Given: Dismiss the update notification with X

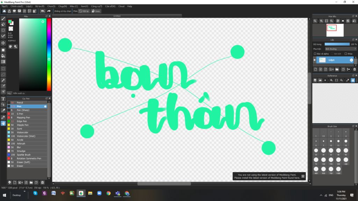Looking at the screenshot, I should tap(303, 176).
